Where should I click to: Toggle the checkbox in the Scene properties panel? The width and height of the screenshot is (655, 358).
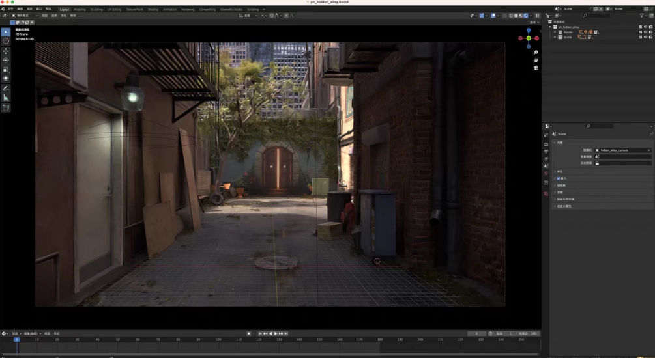tap(559, 178)
